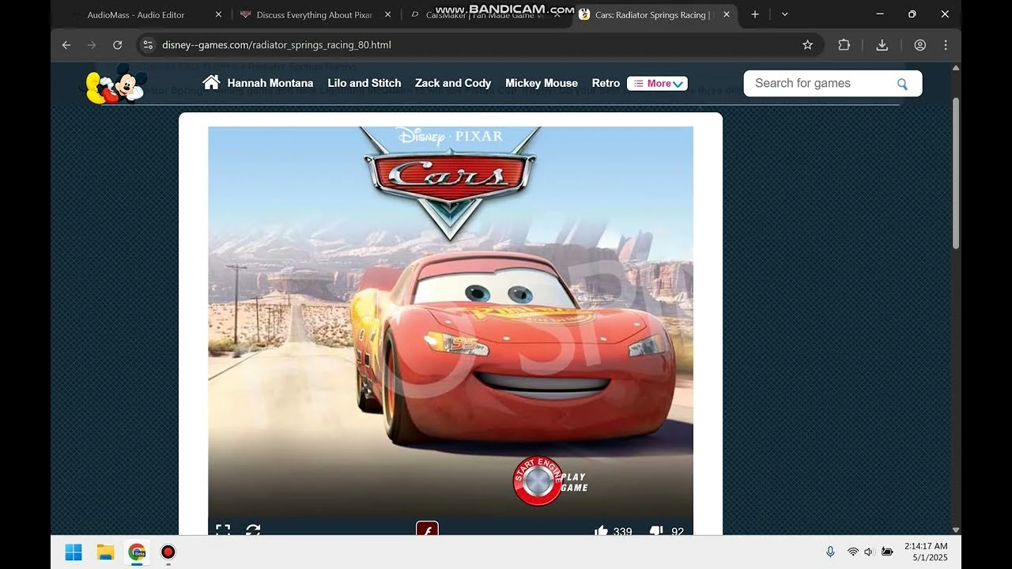Open the Chrome three-dot menu
This screenshot has width=1012, height=569.
point(946,45)
